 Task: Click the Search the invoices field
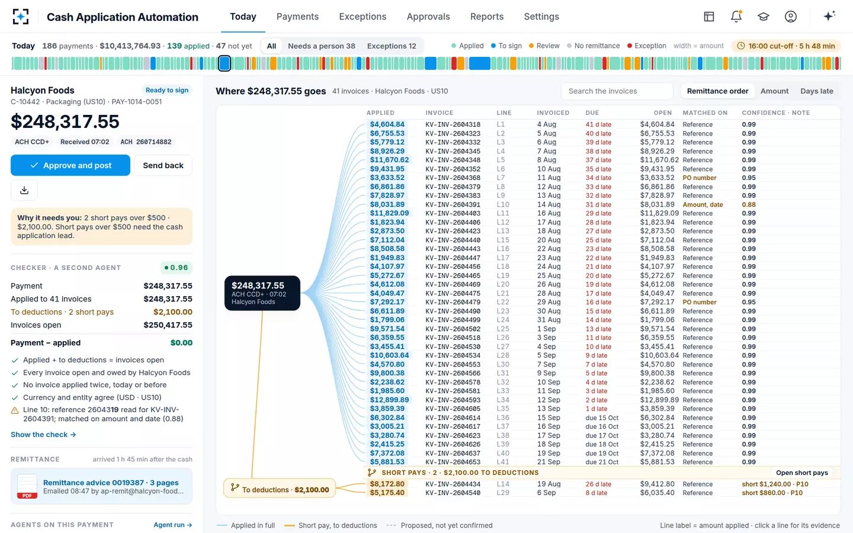point(617,91)
